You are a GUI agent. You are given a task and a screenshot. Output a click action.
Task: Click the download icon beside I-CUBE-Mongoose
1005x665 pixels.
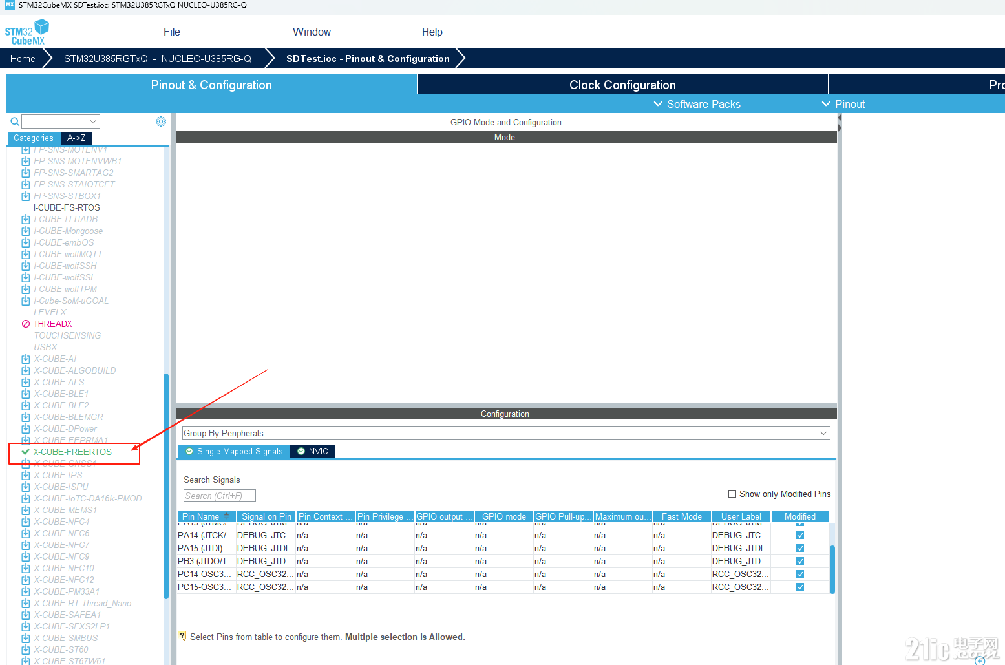coord(26,231)
